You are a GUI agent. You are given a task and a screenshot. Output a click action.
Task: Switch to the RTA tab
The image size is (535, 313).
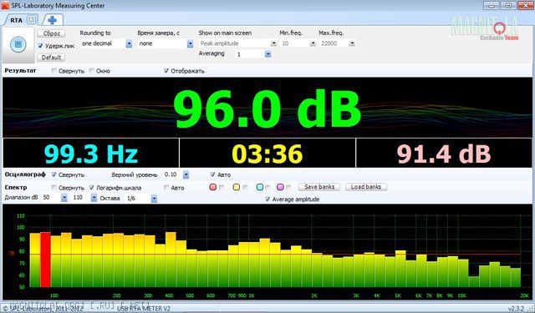tap(16, 20)
